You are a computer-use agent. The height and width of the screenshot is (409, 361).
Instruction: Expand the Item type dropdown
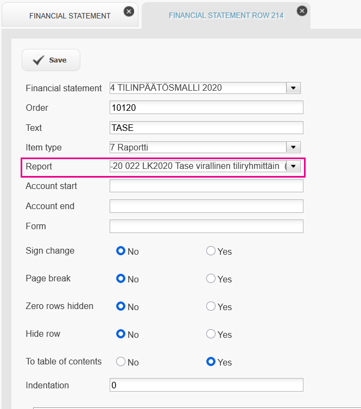pos(293,147)
